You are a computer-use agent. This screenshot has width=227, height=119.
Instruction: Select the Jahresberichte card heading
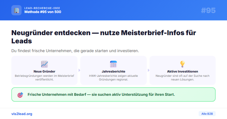(x=113, y=71)
